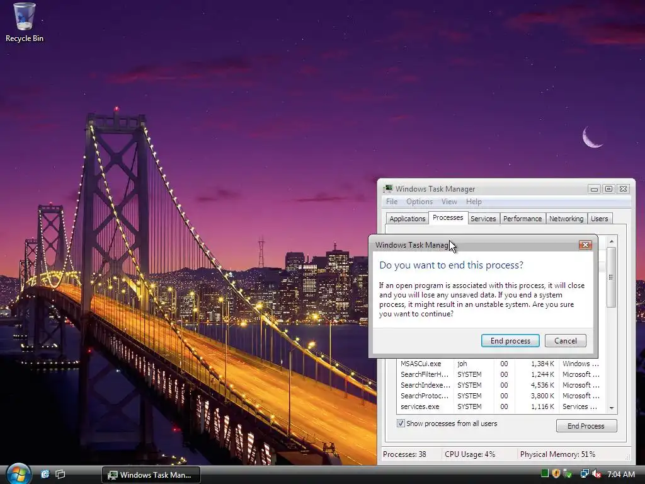
Task: Click the End Process button below the list
Action: click(586, 426)
